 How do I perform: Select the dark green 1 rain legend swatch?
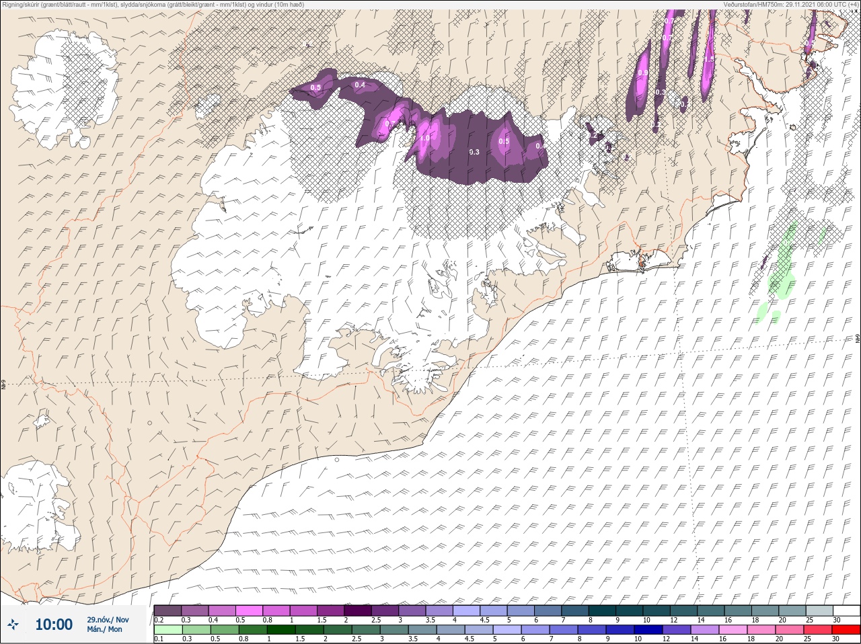pyautogui.click(x=280, y=630)
